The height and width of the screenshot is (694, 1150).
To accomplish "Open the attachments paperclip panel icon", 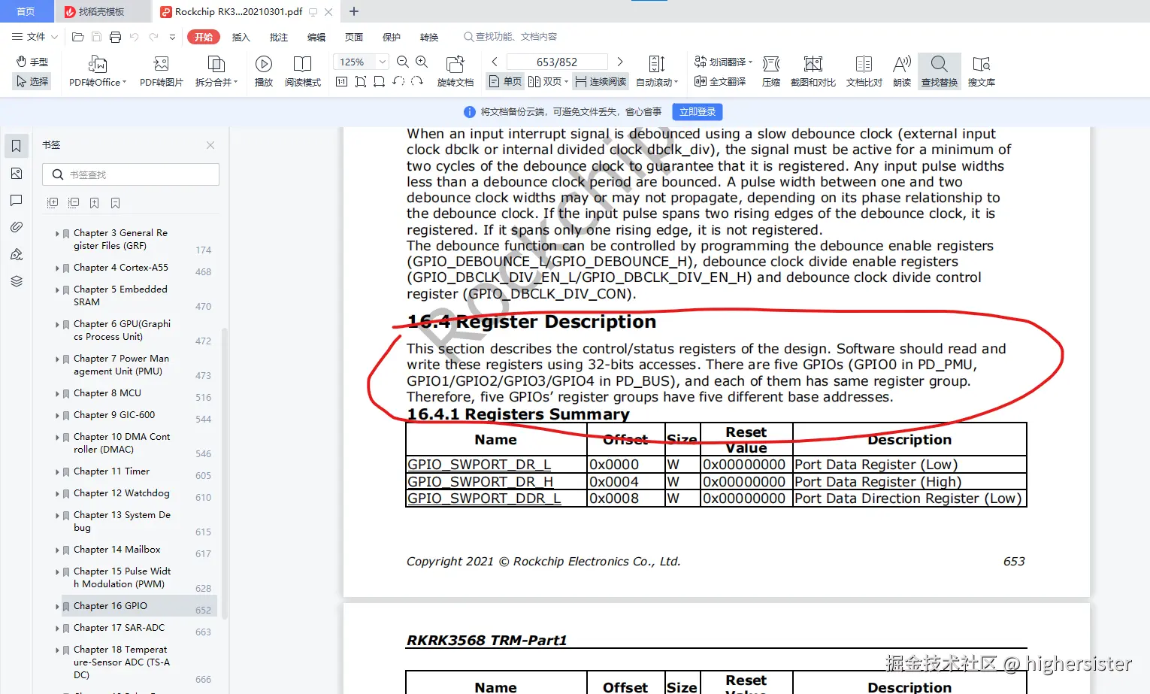I will 17,227.
